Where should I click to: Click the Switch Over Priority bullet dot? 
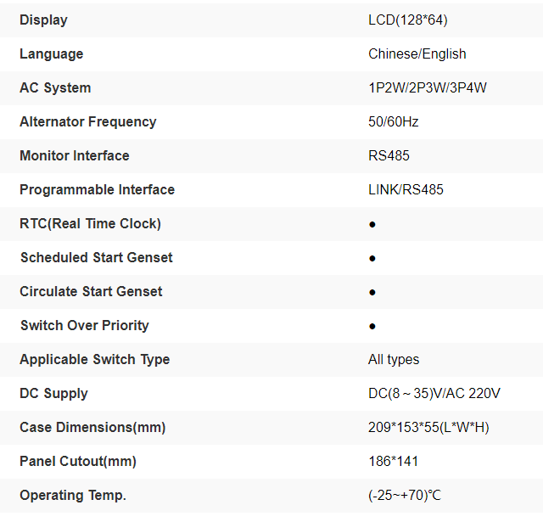click(372, 326)
